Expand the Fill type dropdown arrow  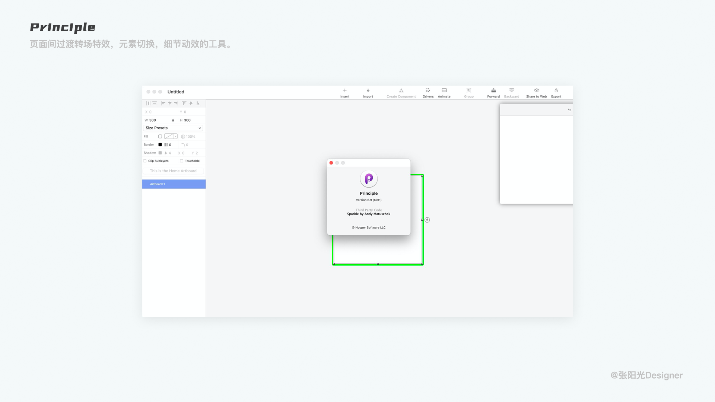(x=175, y=137)
